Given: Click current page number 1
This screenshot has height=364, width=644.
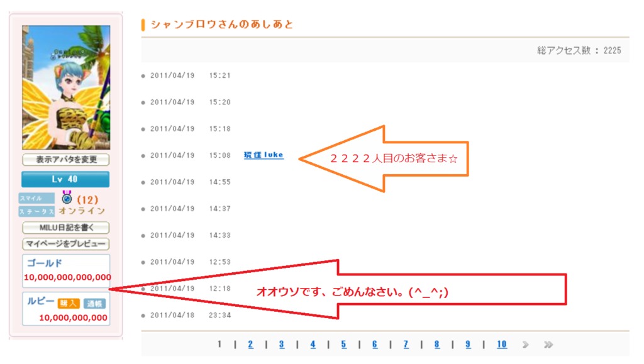Looking at the screenshot, I should coord(219,345).
